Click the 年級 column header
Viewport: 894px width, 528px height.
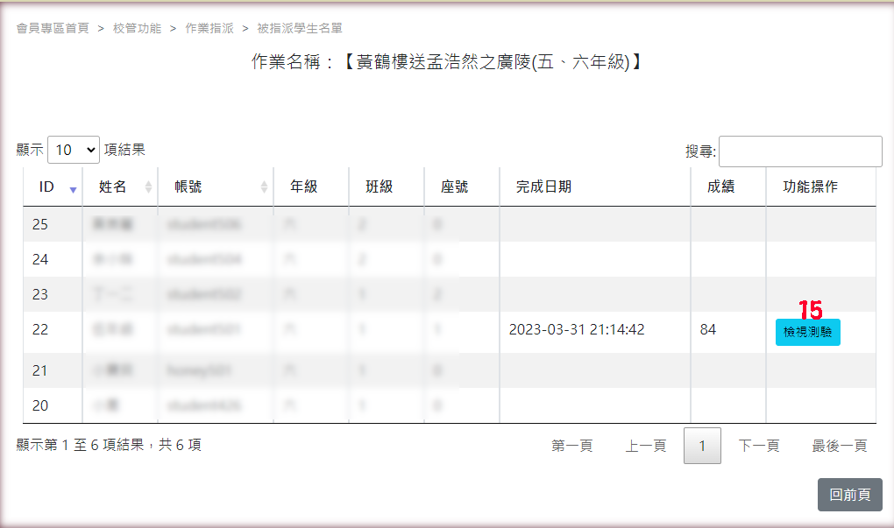pyautogui.click(x=311, y=187)
